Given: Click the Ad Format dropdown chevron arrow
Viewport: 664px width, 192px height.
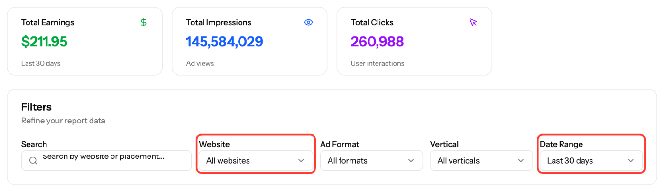Looking at the screenshot, I should click(x=411, y=161).
